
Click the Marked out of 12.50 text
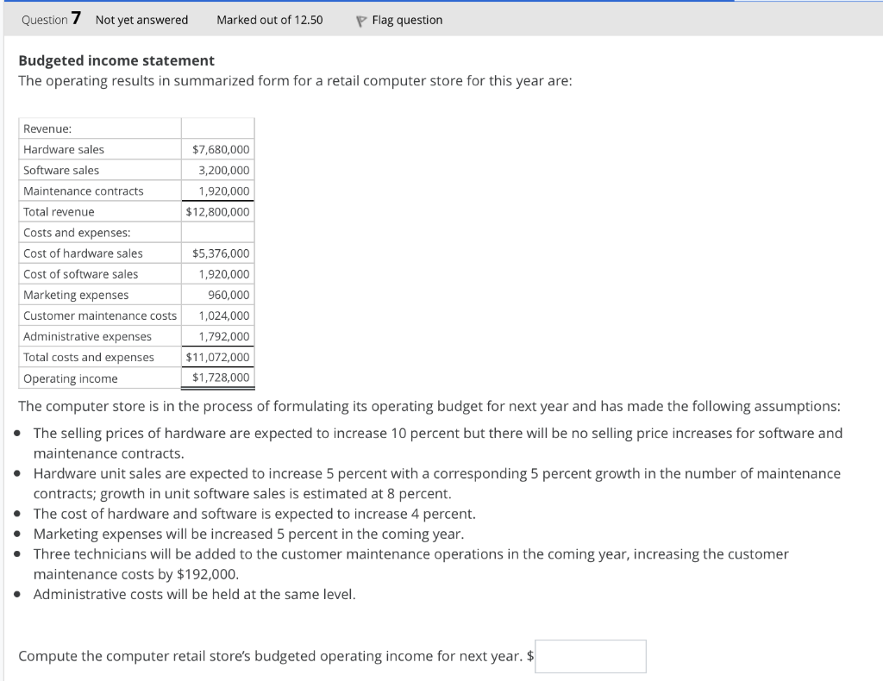(268, 20)
